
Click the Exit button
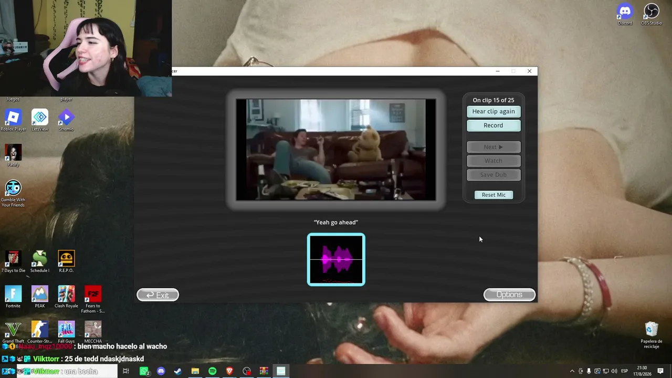click(x=157, y=295)
